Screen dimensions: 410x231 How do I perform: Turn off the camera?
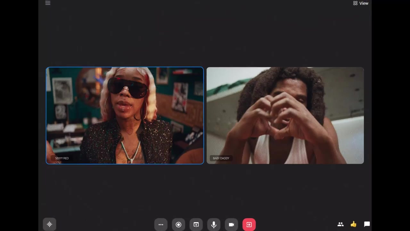pyautogui.click(x=231, y=225)
